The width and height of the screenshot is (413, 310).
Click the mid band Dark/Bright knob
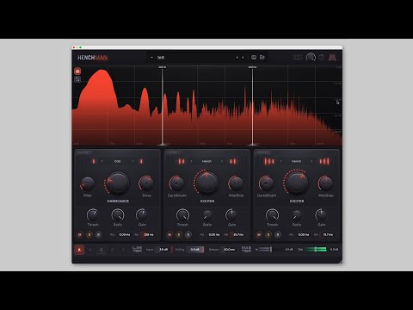[176, 183]
